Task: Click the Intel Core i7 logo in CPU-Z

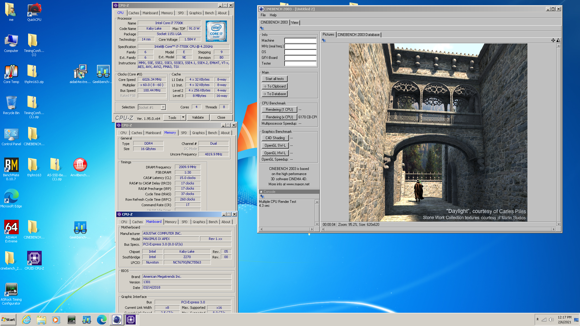Action: point(216,31)
